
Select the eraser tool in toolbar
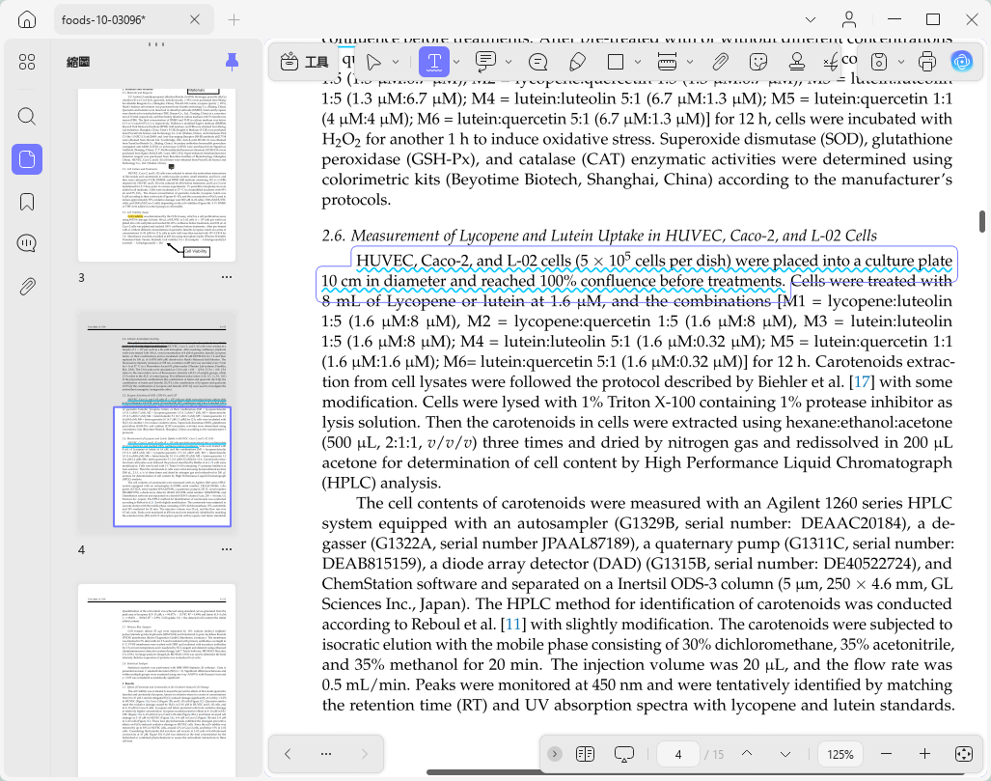(577, 62)
